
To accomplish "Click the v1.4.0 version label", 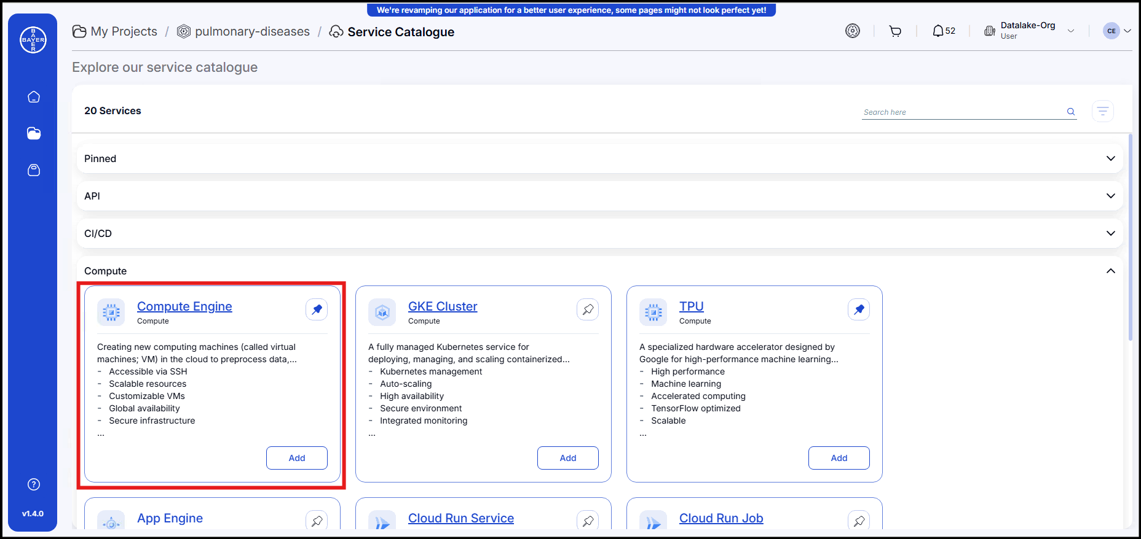I will click(x=33, y=514).
